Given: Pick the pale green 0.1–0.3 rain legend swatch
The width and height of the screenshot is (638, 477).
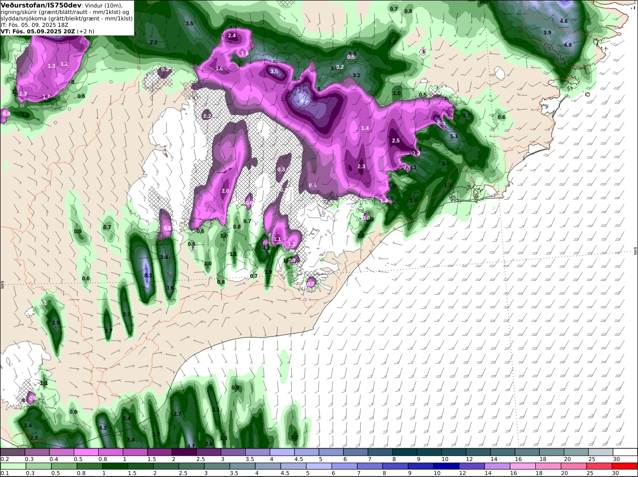Looking at the screenshot, I should pos(12,466).
